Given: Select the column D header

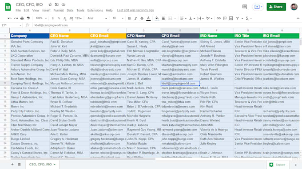Looking at the screenshot, I should tap(143, 31).
